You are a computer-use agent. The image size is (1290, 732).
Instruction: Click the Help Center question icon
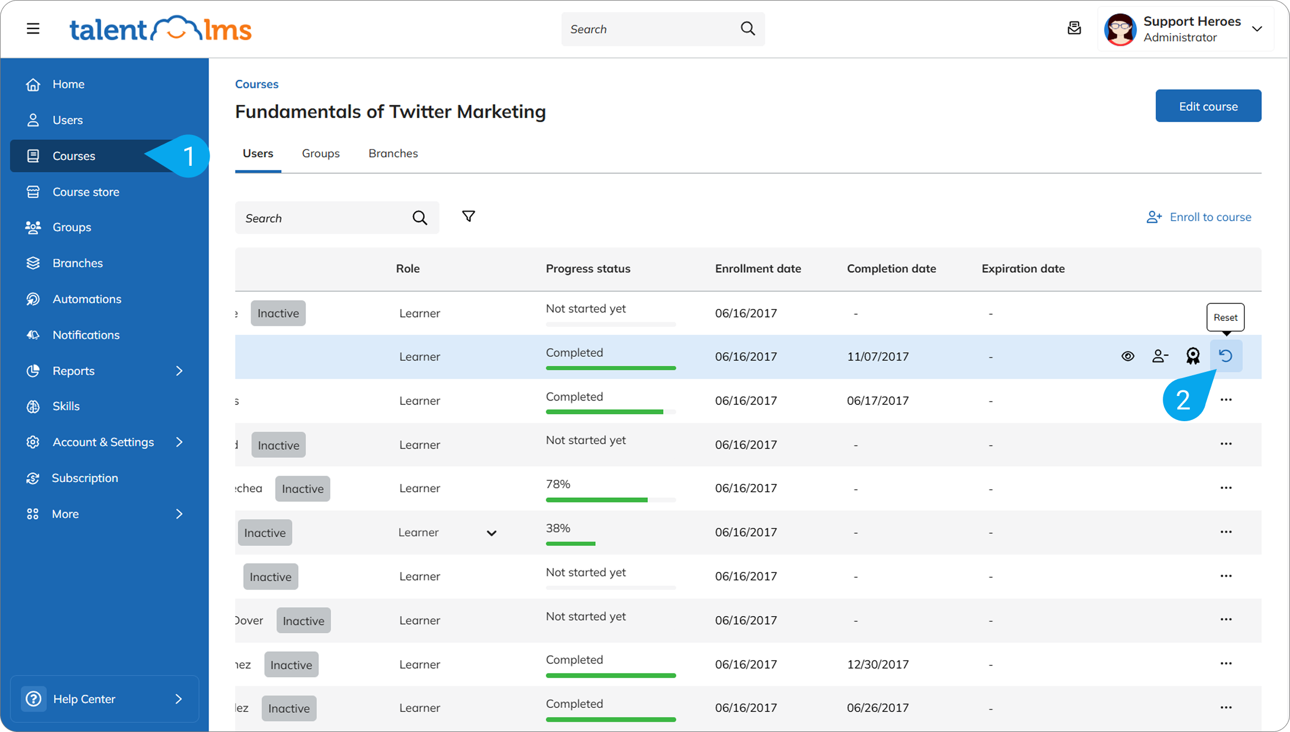(x=34, y=698)
